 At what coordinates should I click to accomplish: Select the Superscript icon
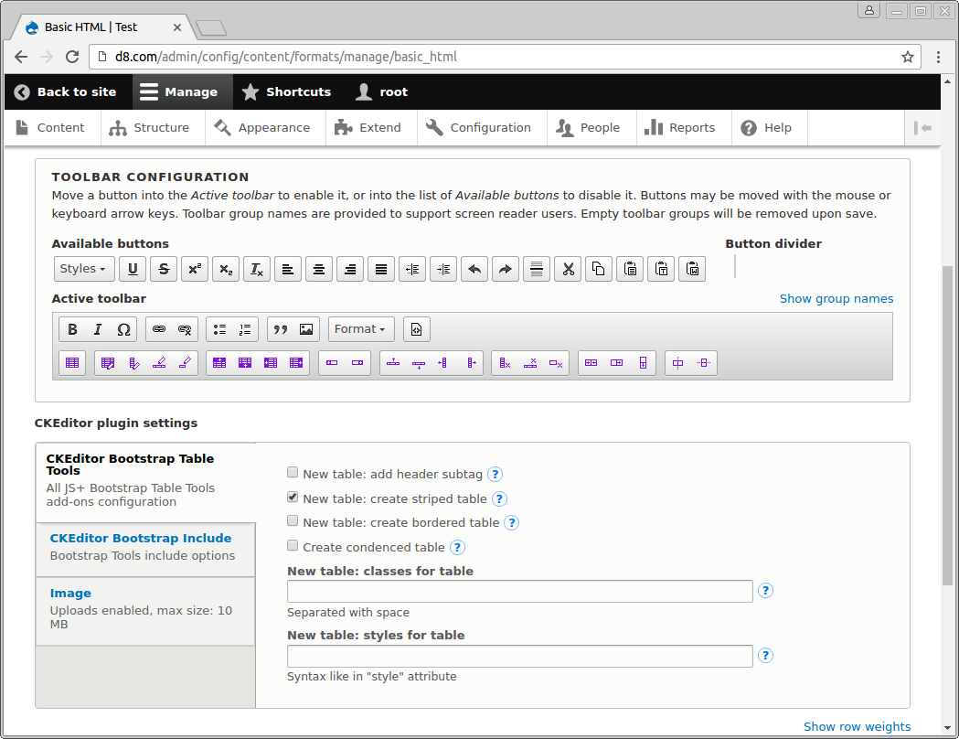tap(194, 268)
